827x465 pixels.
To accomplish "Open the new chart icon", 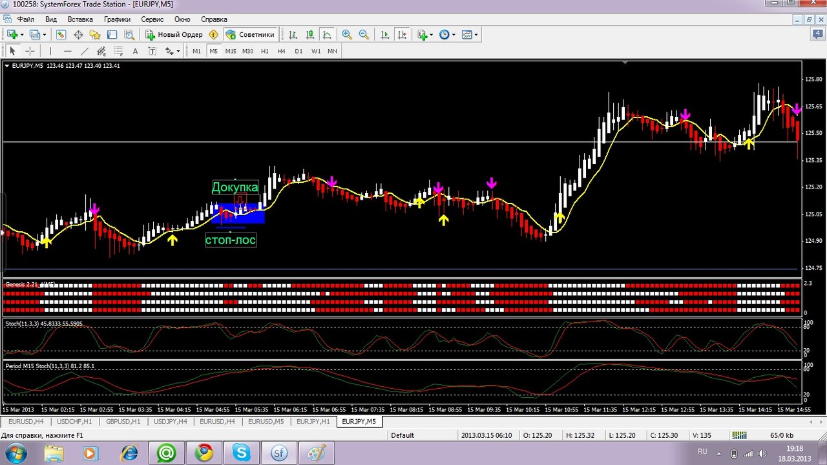I will point(12,34).
